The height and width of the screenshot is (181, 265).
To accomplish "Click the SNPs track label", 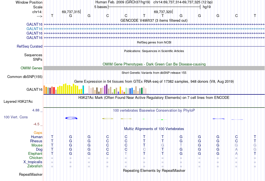I will (x=38, y=59).
